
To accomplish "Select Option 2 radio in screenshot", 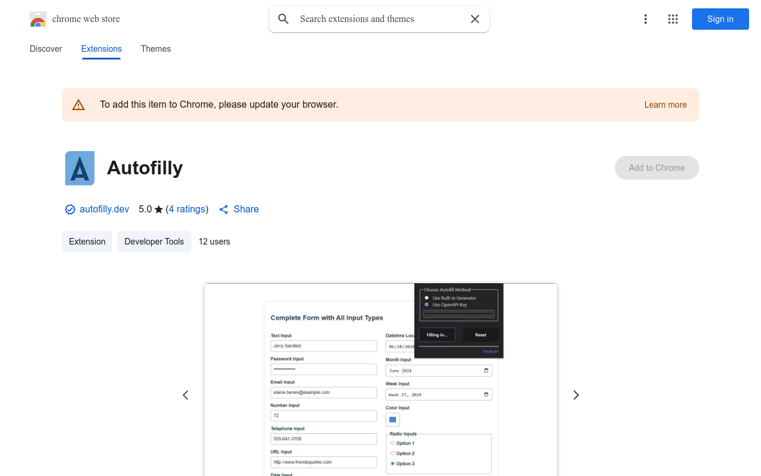I will 392,453.
